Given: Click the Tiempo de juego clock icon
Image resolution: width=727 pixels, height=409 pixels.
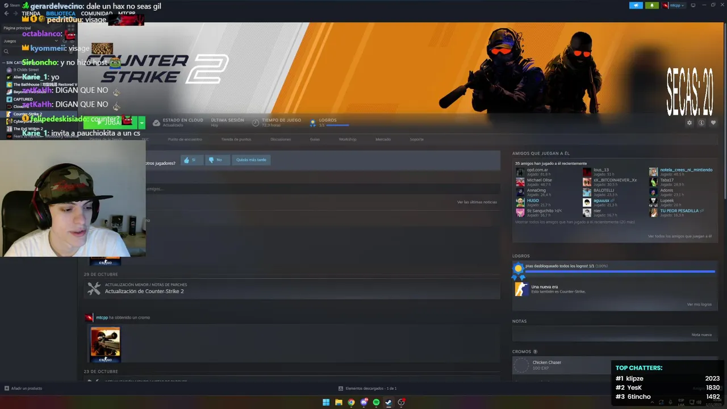Looking at the screenshot, I should pyautogui.click(x=256, y=122).
